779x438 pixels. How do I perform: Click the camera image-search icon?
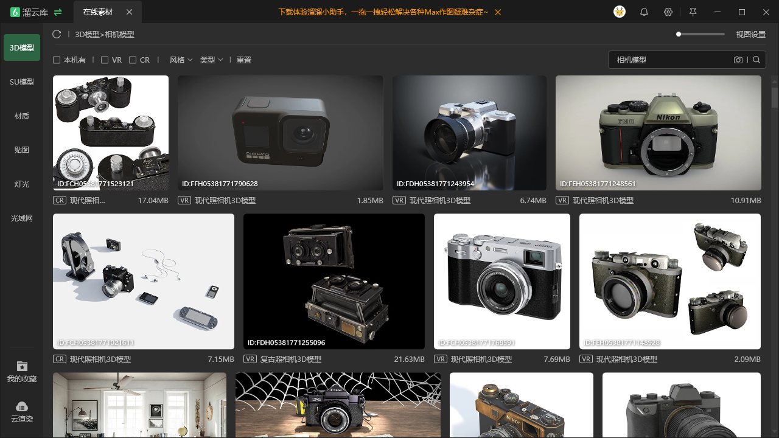[x=738, y=60]
